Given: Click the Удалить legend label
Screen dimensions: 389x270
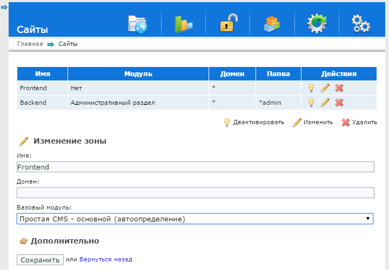Looking at the screenshot, I should click(x=365, y=122).
